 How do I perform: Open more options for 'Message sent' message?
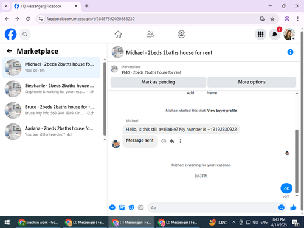click(x=180, y=141)
